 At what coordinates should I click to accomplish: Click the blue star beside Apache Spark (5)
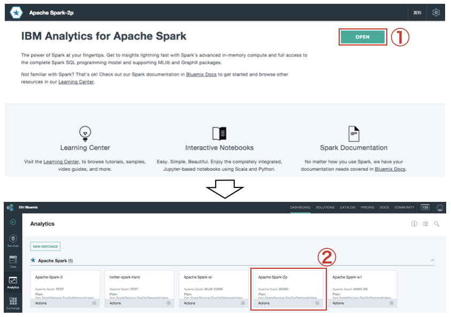33,260
